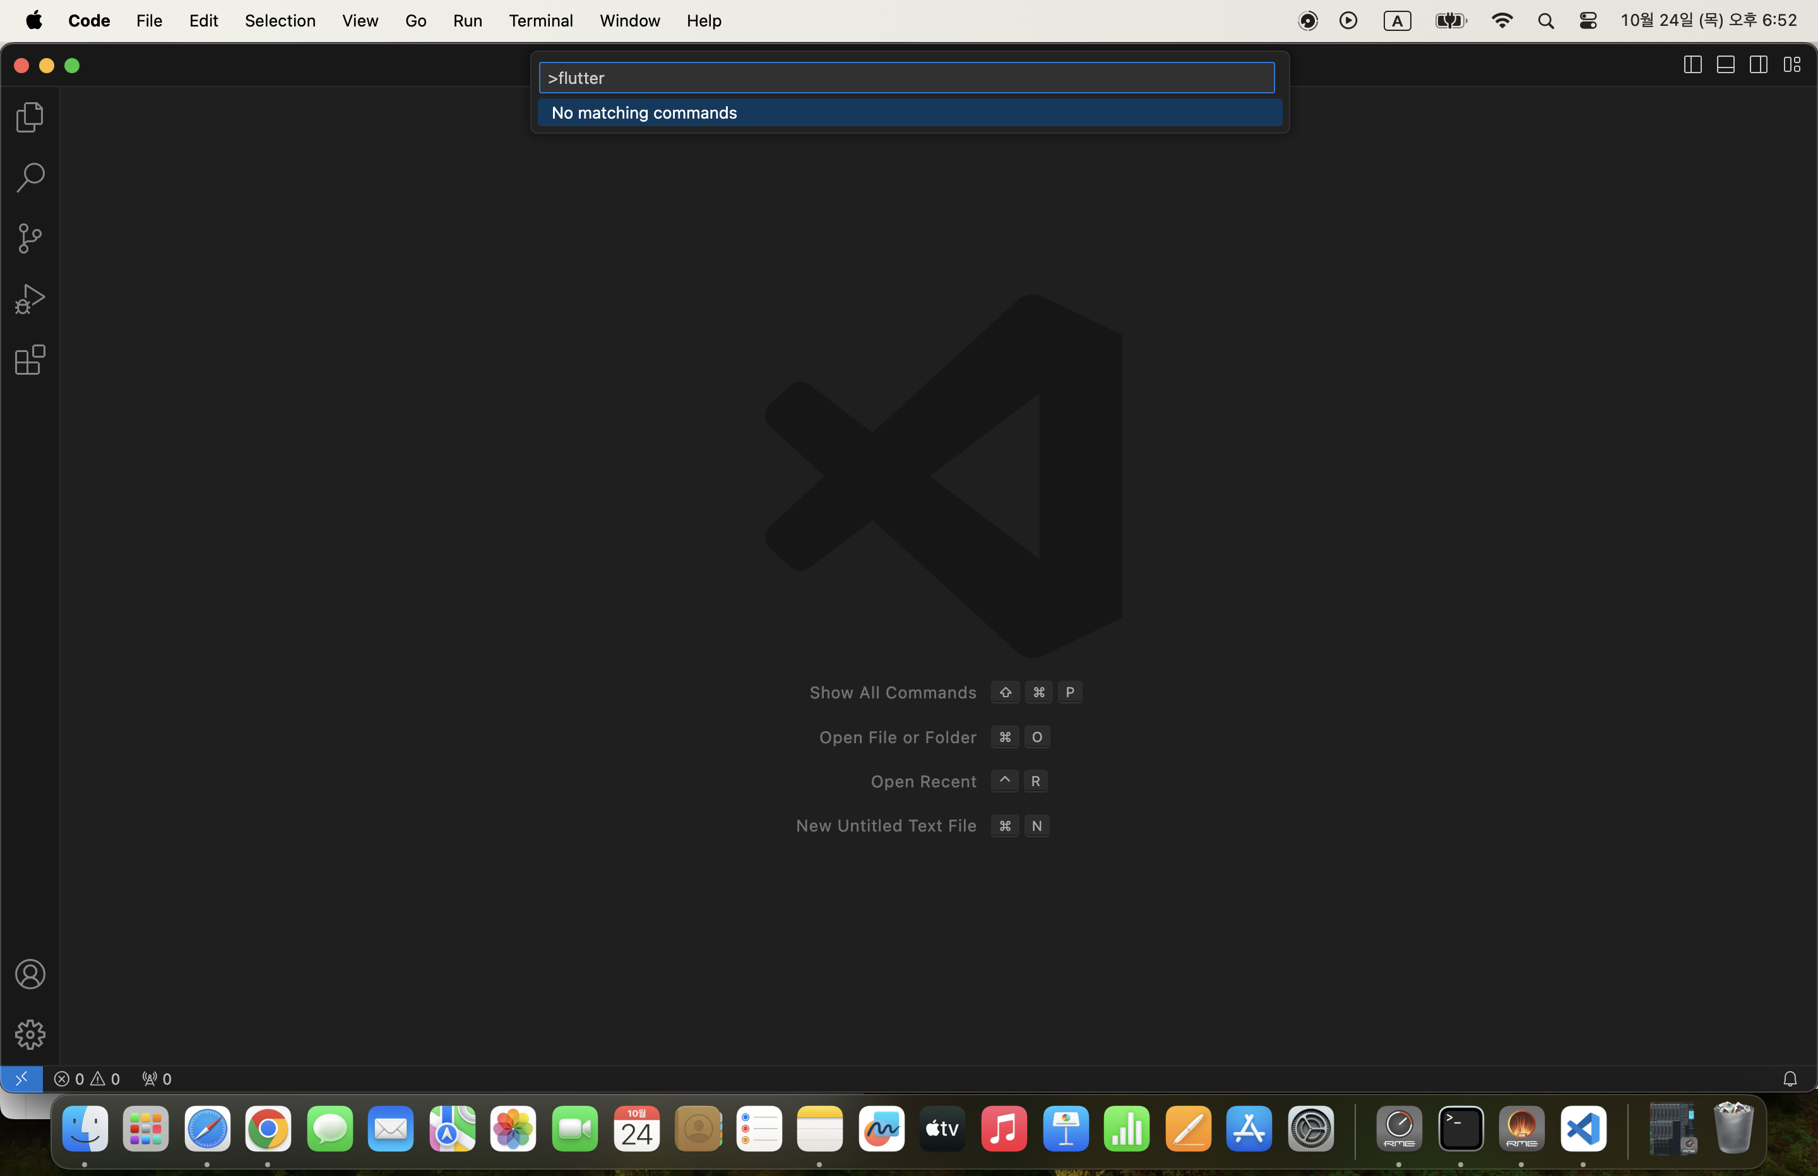Viewport: 1818px width, 1176px height.
Task: Open the Code application menu
Action: coord(90,21)
